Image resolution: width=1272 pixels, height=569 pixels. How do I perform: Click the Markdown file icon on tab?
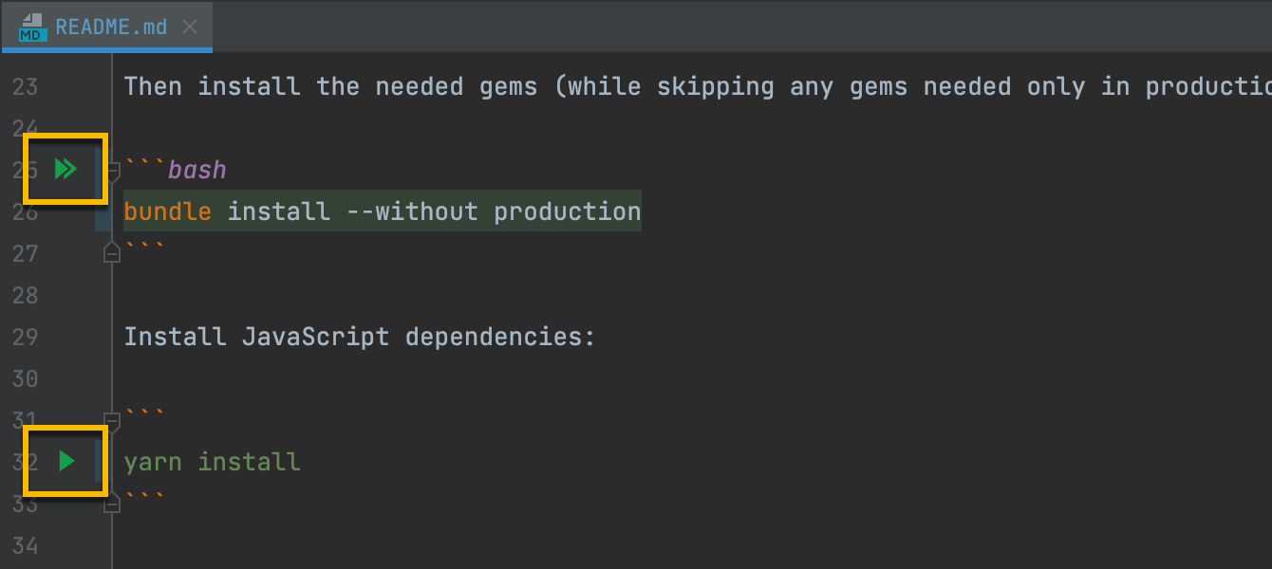(33, 27)
